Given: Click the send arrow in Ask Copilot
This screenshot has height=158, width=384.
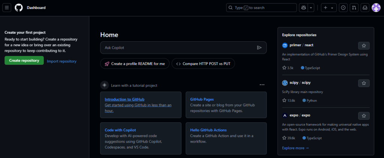Looking at the screenshot, I should pyautogui.click(x=259, y=48).
